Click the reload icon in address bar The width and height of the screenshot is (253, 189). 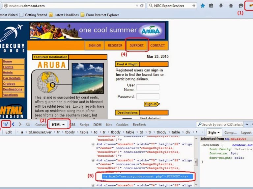[142, 6]
